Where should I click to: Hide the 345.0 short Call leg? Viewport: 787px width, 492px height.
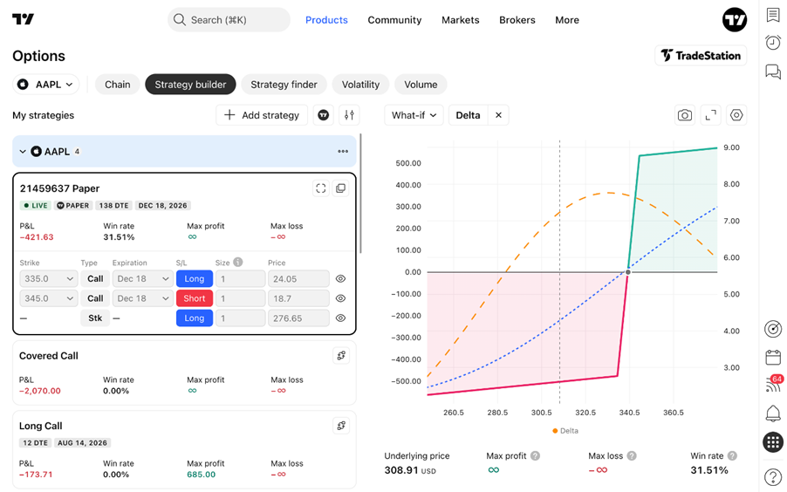pyautogui.click(x=340, y=298)
